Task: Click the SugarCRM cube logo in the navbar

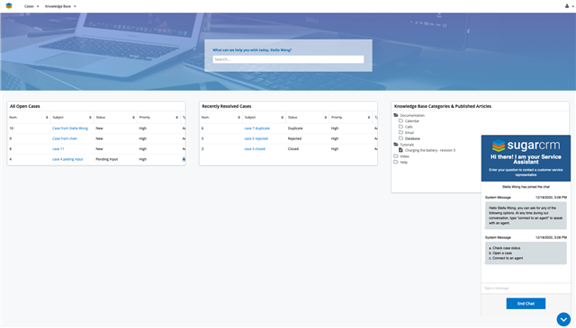Action: 9,6
